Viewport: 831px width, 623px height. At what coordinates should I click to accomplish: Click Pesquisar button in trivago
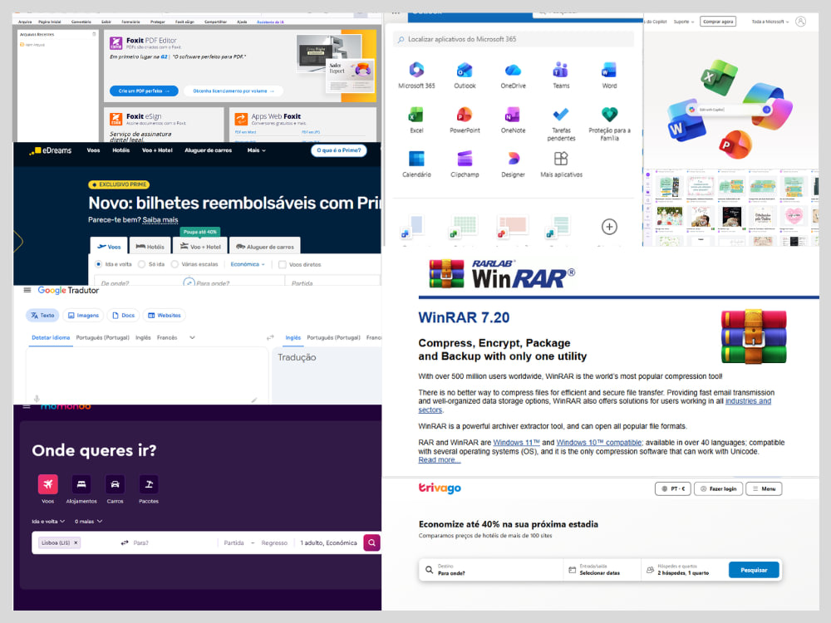(x=754, y=570)
